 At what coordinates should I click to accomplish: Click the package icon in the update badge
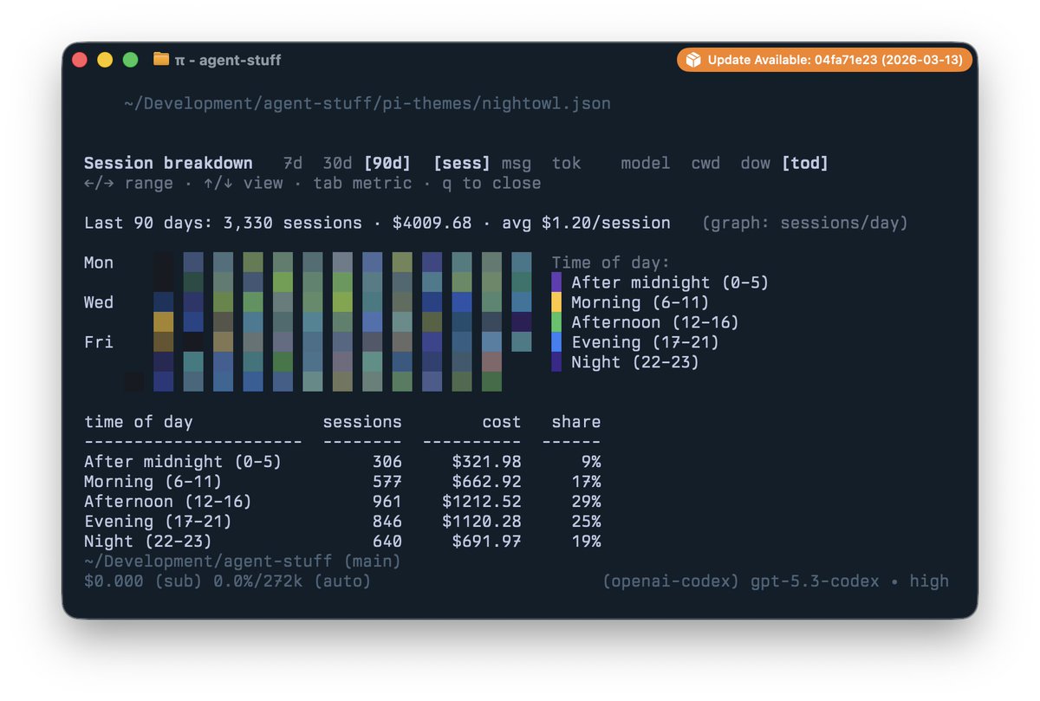pos(693,60)
